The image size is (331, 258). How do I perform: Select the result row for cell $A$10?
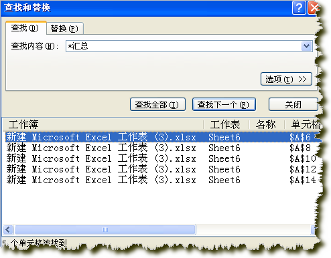[x=162, y=158]
